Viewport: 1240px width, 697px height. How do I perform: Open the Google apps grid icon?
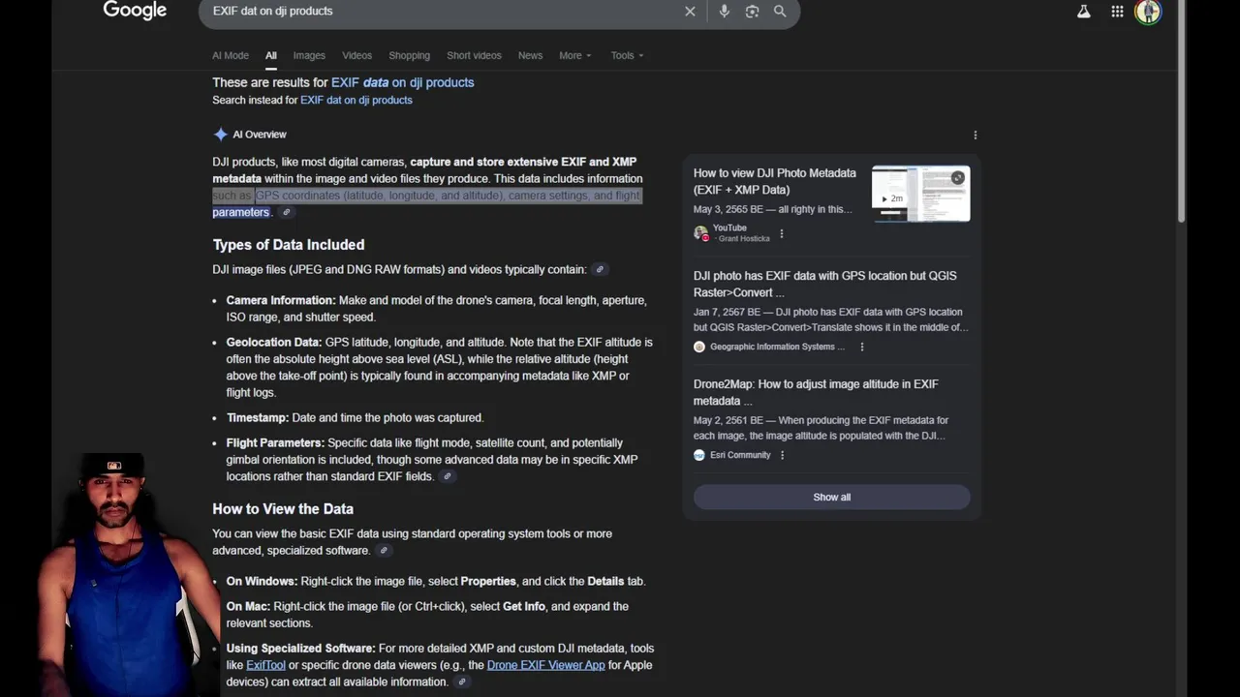click(1117, 12)
